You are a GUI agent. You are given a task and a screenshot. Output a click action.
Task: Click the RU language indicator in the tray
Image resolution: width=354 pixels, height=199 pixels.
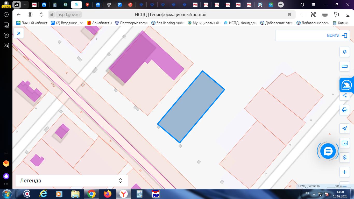click(307, 193)
